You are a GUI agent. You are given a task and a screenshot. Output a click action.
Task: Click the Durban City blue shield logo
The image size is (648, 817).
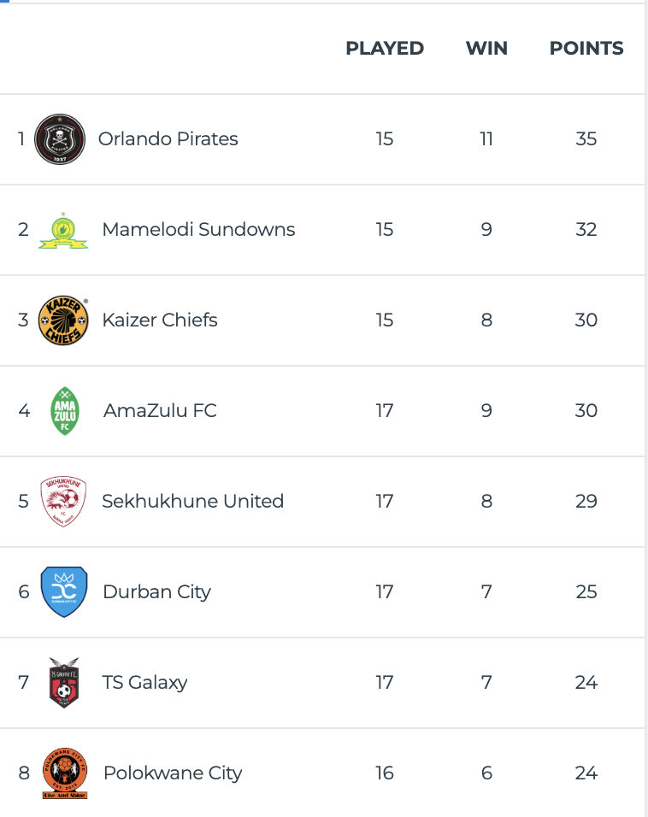(64, 592)
